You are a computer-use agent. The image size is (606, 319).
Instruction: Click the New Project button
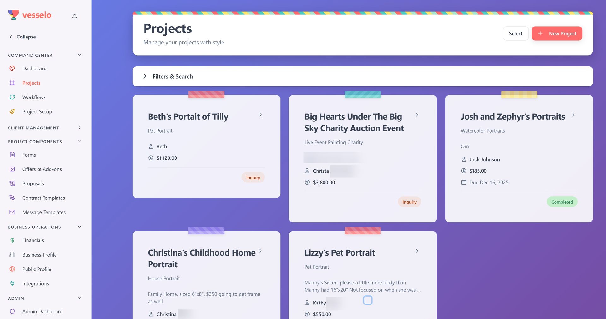[557, 33]
